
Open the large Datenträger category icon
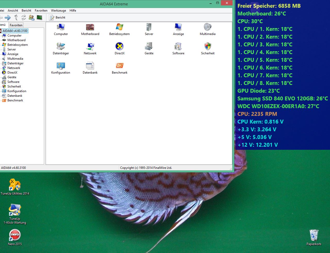[x=61, y=46]
